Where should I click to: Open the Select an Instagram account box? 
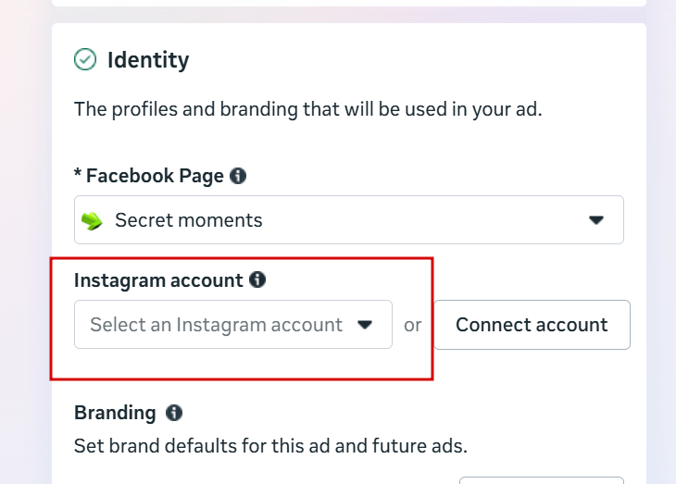tap(233, 325)
